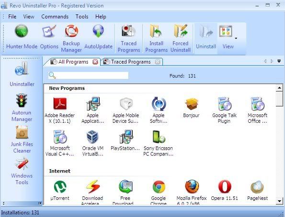Open the Help menu
Viewport: 285px width, 217px height.
(101, 17)
